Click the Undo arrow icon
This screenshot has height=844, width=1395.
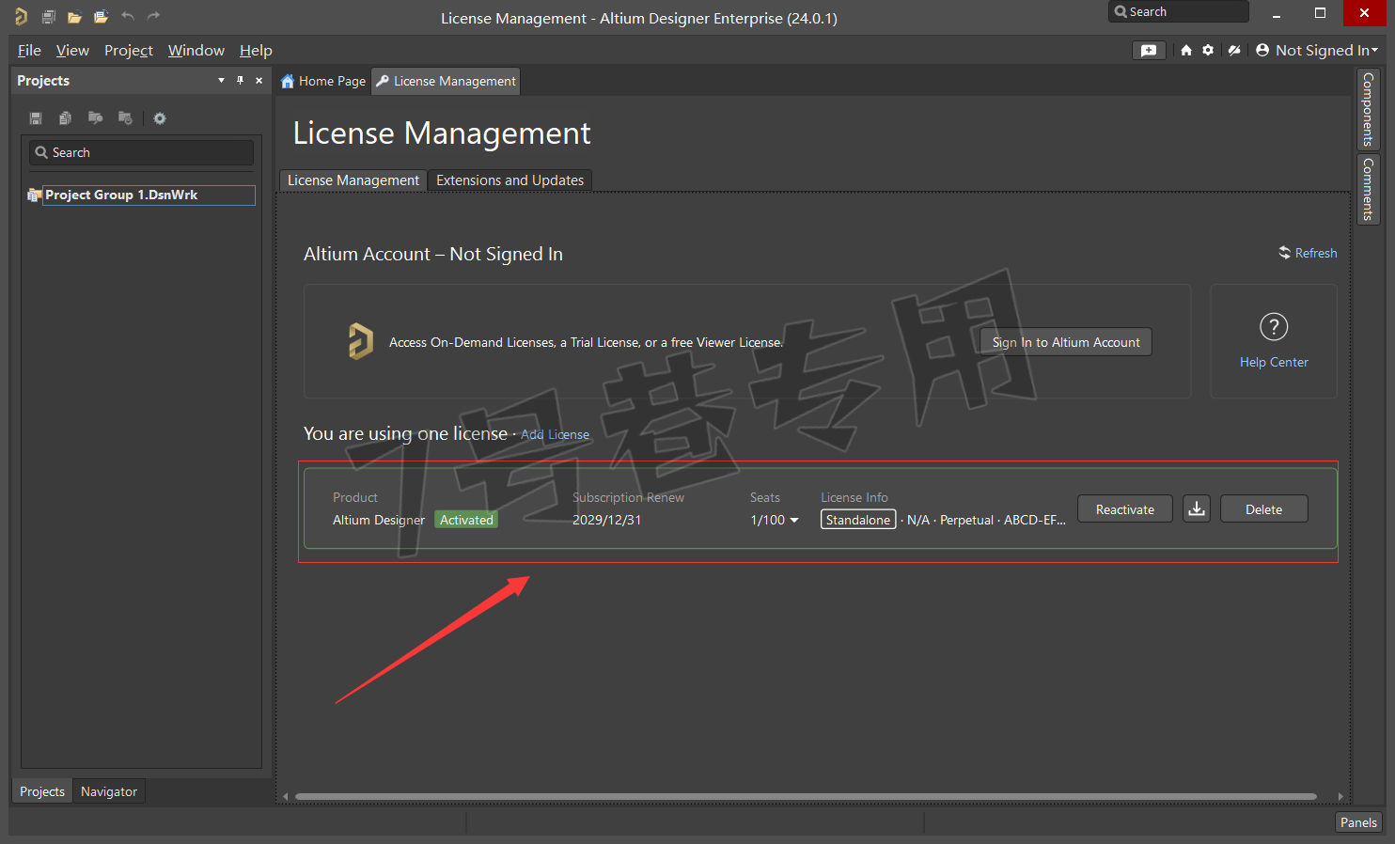coord(128,15)
